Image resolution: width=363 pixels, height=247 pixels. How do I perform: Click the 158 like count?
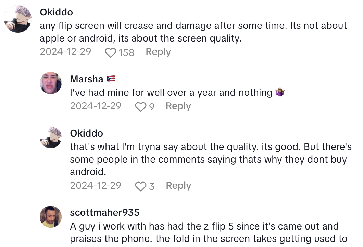tap(126, 53)
